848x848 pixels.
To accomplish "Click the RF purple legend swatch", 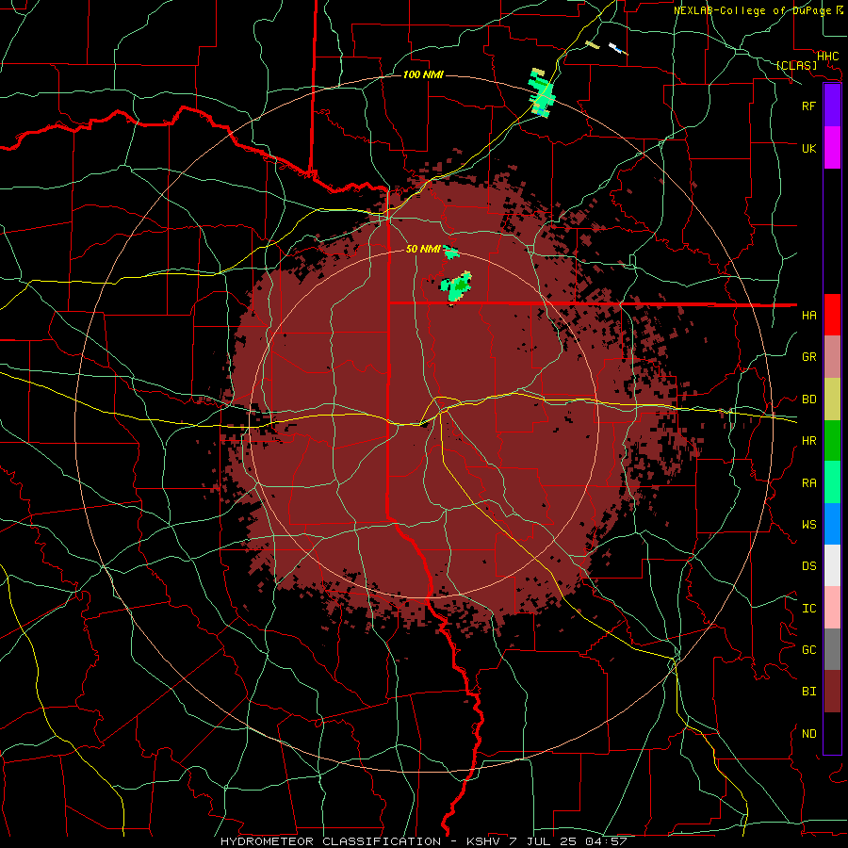I will (832, 106).
